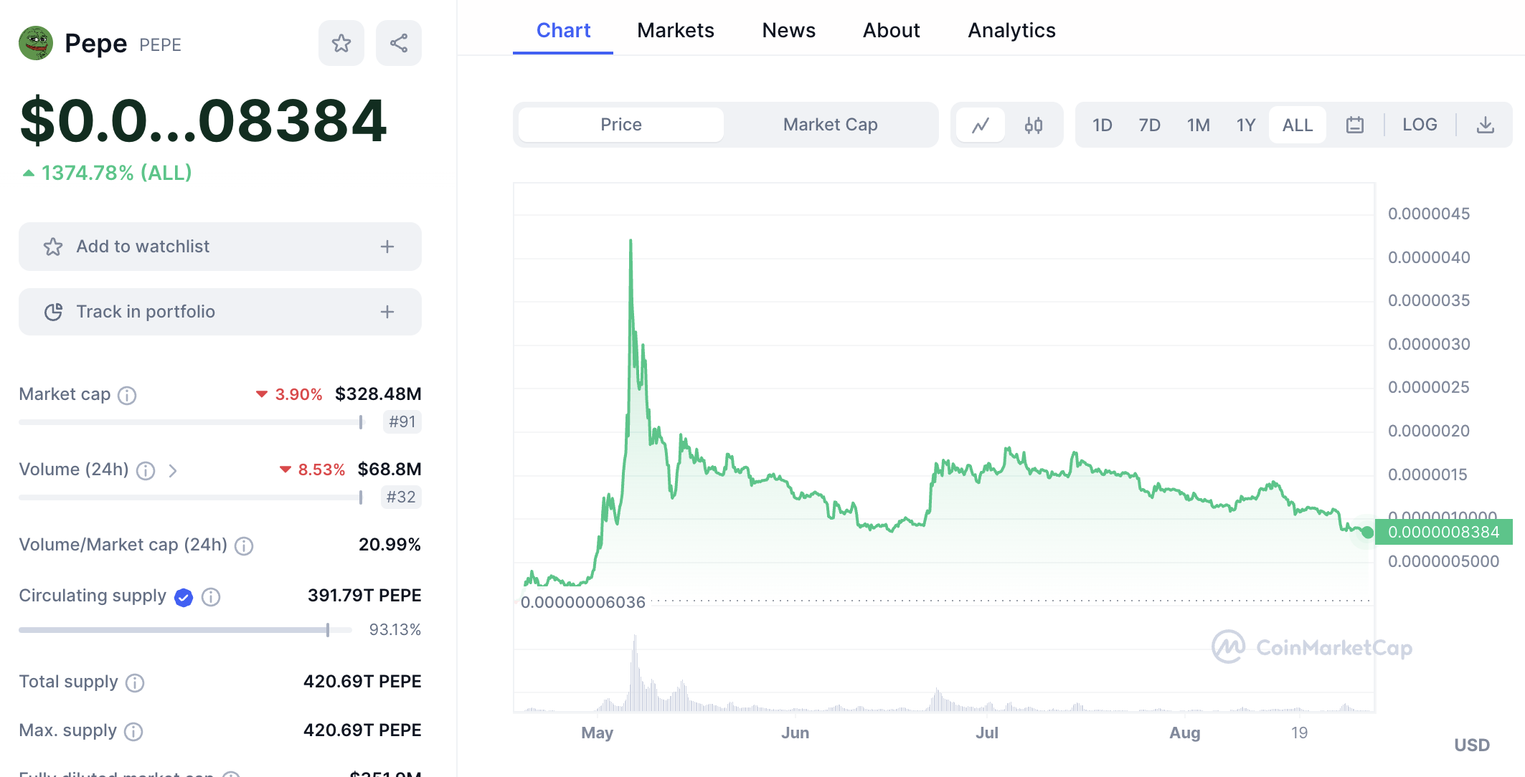Switch to the News tab
1525x777 pixels.
(788, 30)
